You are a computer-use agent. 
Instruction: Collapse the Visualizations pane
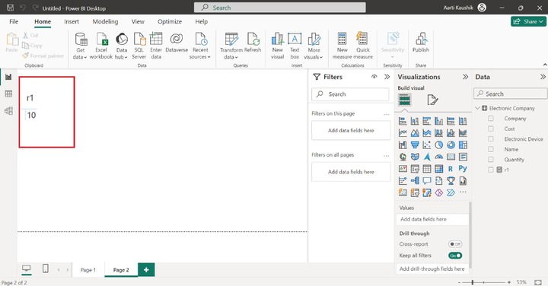(465, 77)
